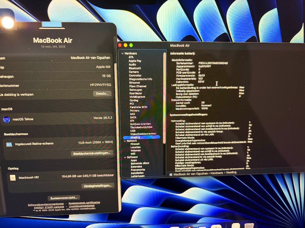
Task: Click the battery serial number value
Action: [x=213, y=63]
